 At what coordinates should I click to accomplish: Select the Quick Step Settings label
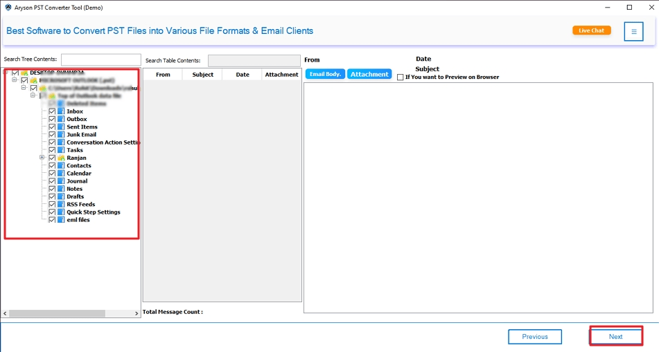tap(94, 212)
